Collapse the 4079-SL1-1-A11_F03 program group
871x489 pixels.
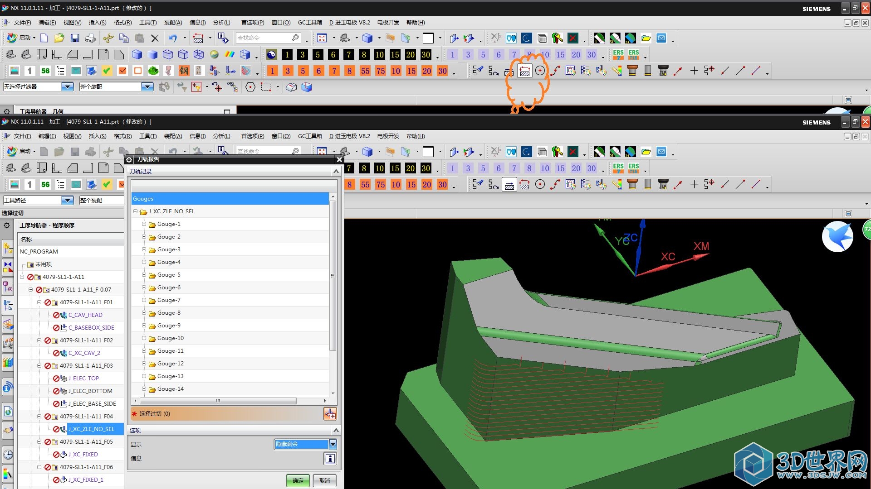39,365
